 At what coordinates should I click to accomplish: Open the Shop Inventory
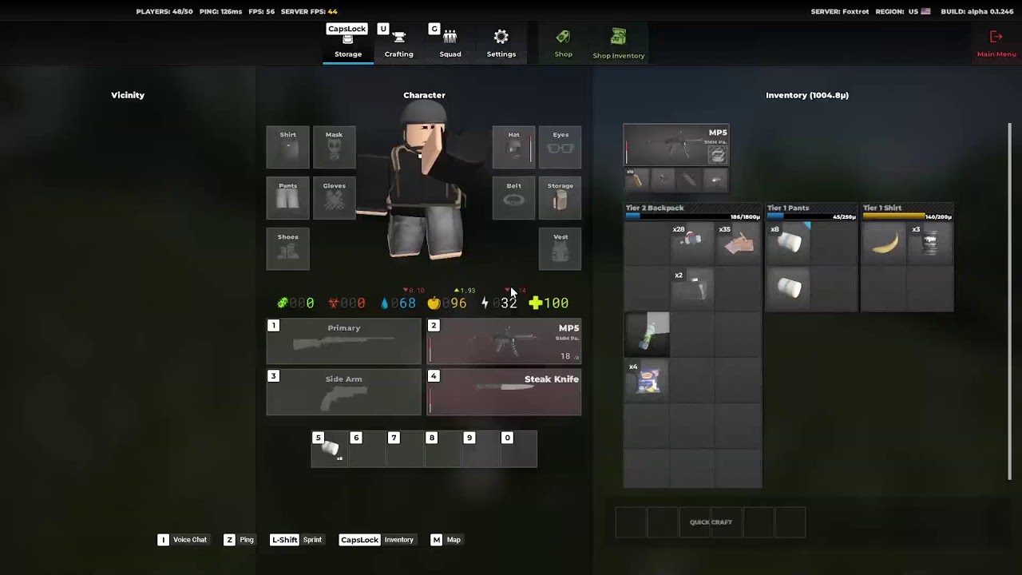point(618,43)
